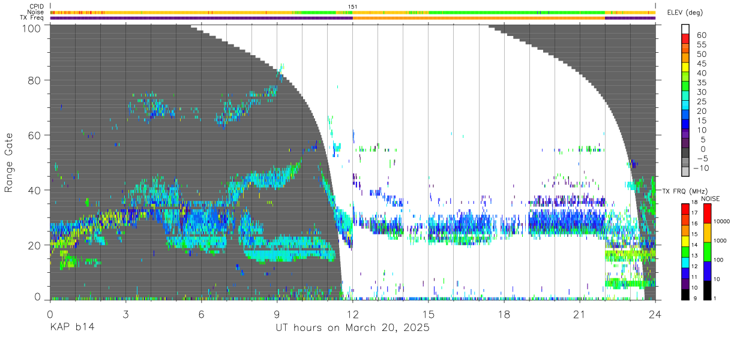Screen dimensions: 737x340
Task: Pick the green 30–35 segment of ELEV colorbar
Action: pos(685,87)
